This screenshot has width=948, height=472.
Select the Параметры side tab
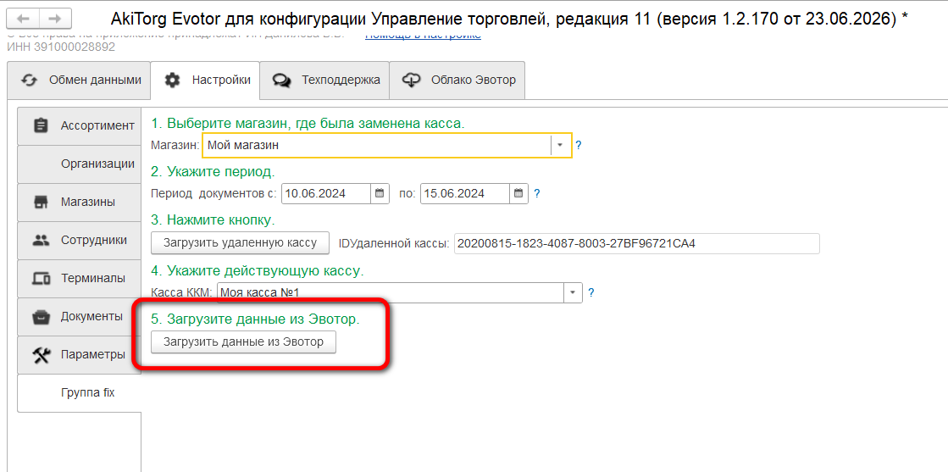pos(79,354)
